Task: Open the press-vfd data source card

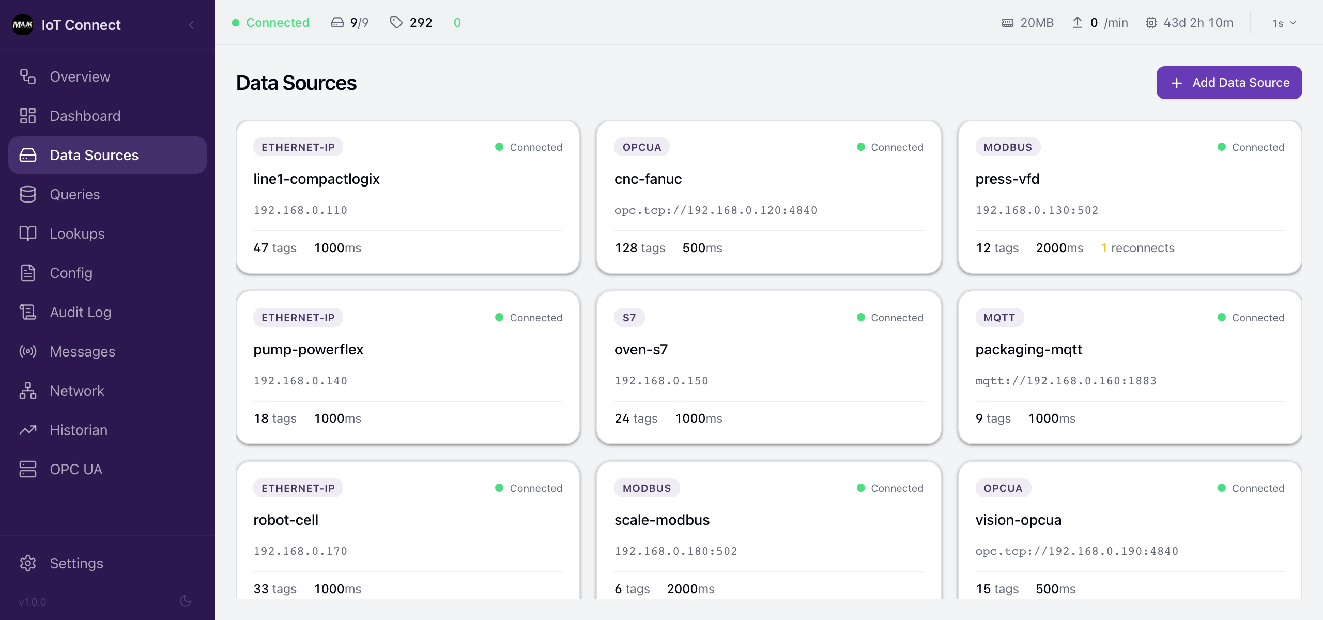Action: pyautogui.click(x=1130, y=197)
